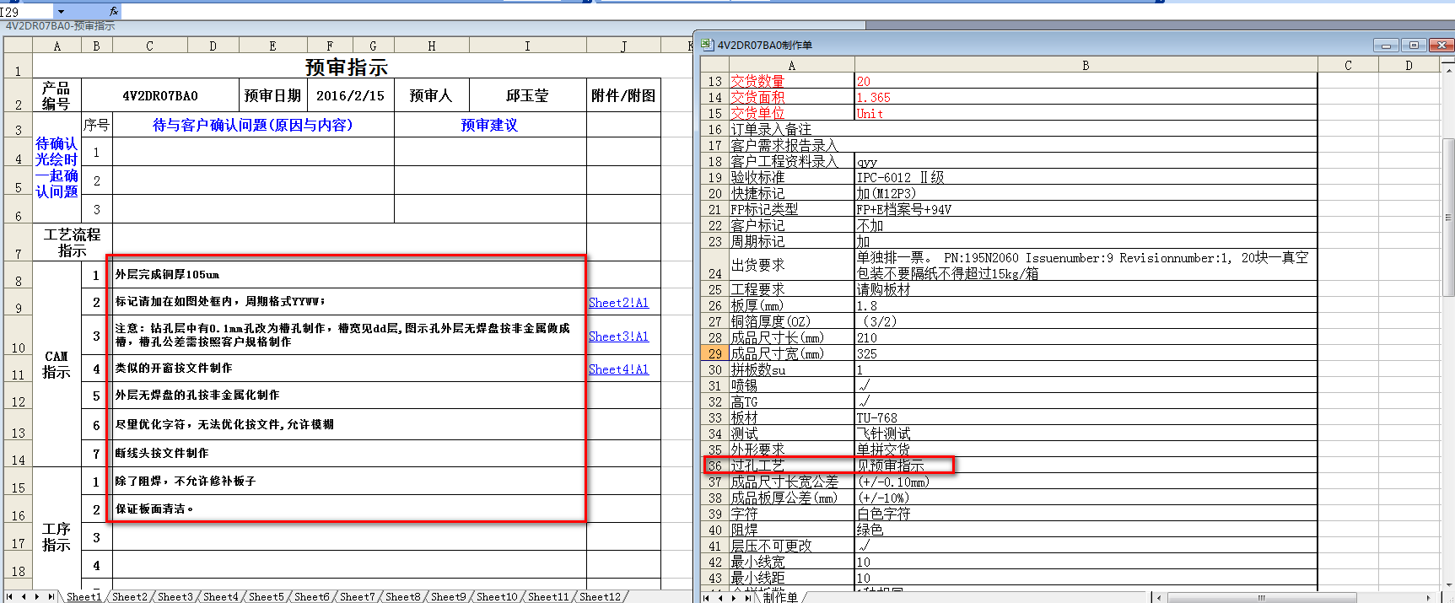Select the 待与客户确认问题 header cell
The height and width of the screenshot is (603, 1455).
click(x=253, y=125)
